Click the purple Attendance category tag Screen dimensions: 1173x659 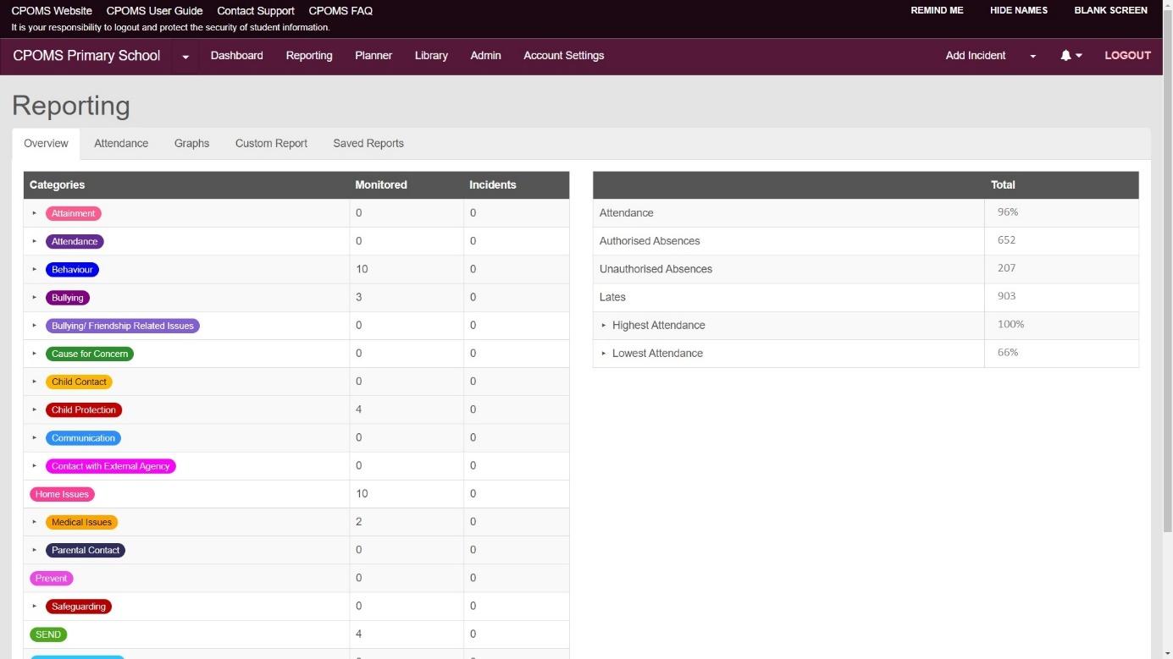[75, 242]
